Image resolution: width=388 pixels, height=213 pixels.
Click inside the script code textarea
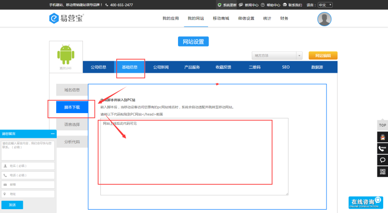[x=194, y=157]
